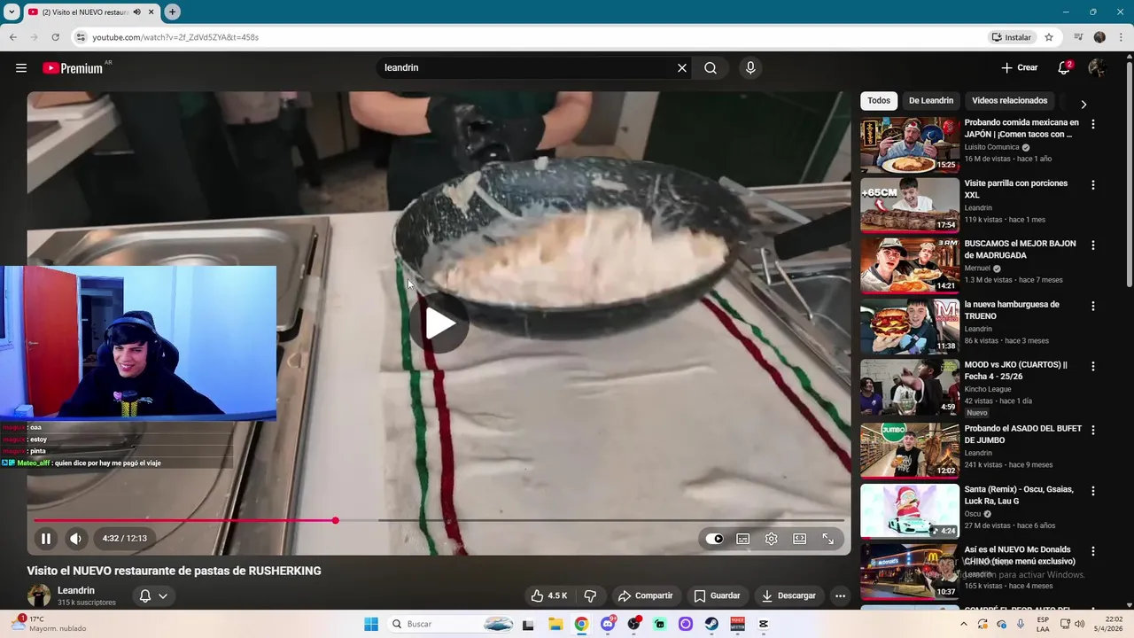Open Probando comida mexicana en JAPÓN thumbnail
Screen dimensions: 1134x638
click(x=910, y=144)
